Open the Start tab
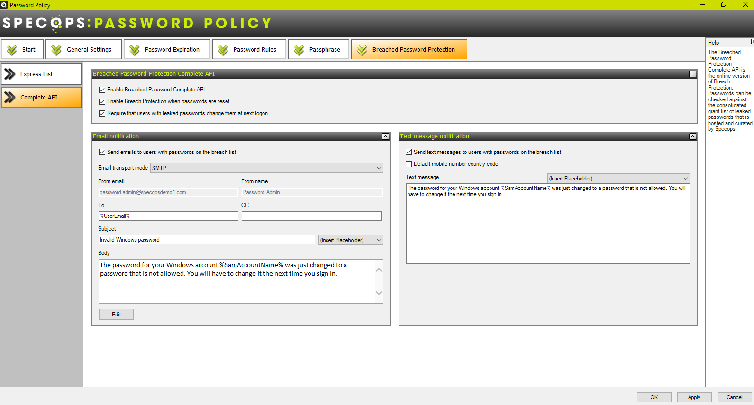The width and height of the screenshot is (754, 405). (x=22, y=49)
